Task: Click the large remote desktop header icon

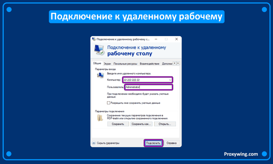Action: pos(99,50)
